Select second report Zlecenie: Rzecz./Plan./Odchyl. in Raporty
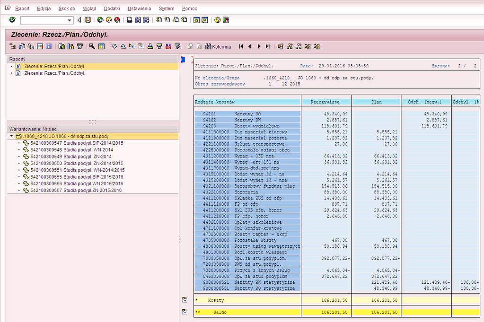Image resolution: width=484 pixels, height=322 pixels. click(54, 73)
